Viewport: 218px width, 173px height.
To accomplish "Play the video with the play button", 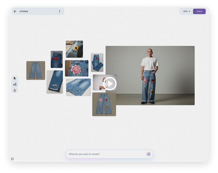I will (110, 83).
